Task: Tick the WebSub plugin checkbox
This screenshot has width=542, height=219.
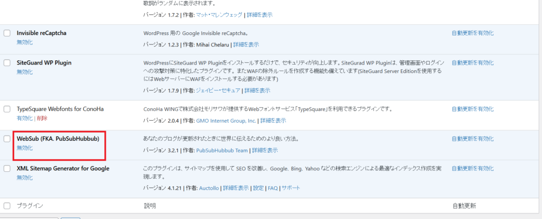Action: coord(7,139)
